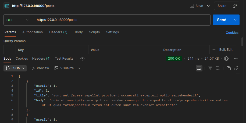Click the opening bracket on line 1
The width and height of the screenshot is (246, 123).
tap(20, 76)
